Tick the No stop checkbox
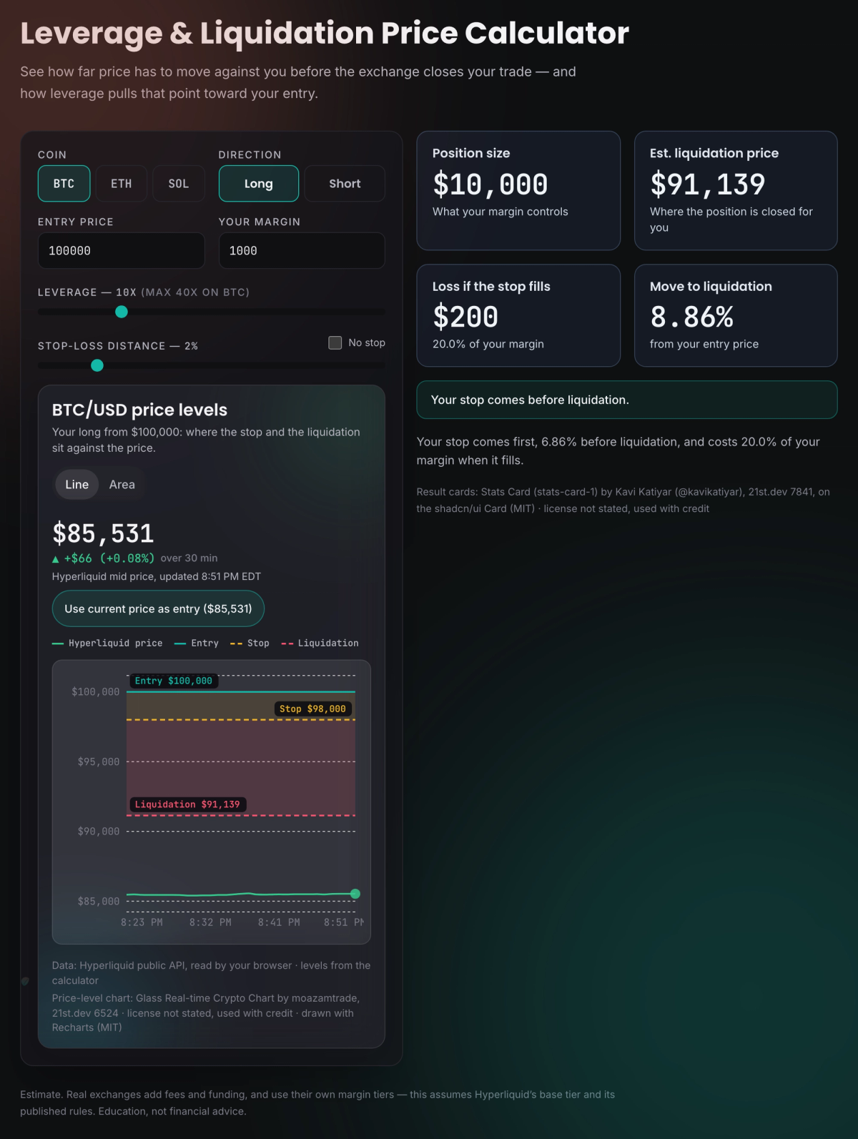The image size is (858, 1139). (335, 342)
